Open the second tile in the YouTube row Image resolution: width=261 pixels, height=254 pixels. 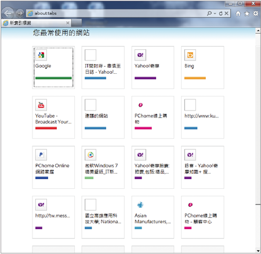pos(103,117)
